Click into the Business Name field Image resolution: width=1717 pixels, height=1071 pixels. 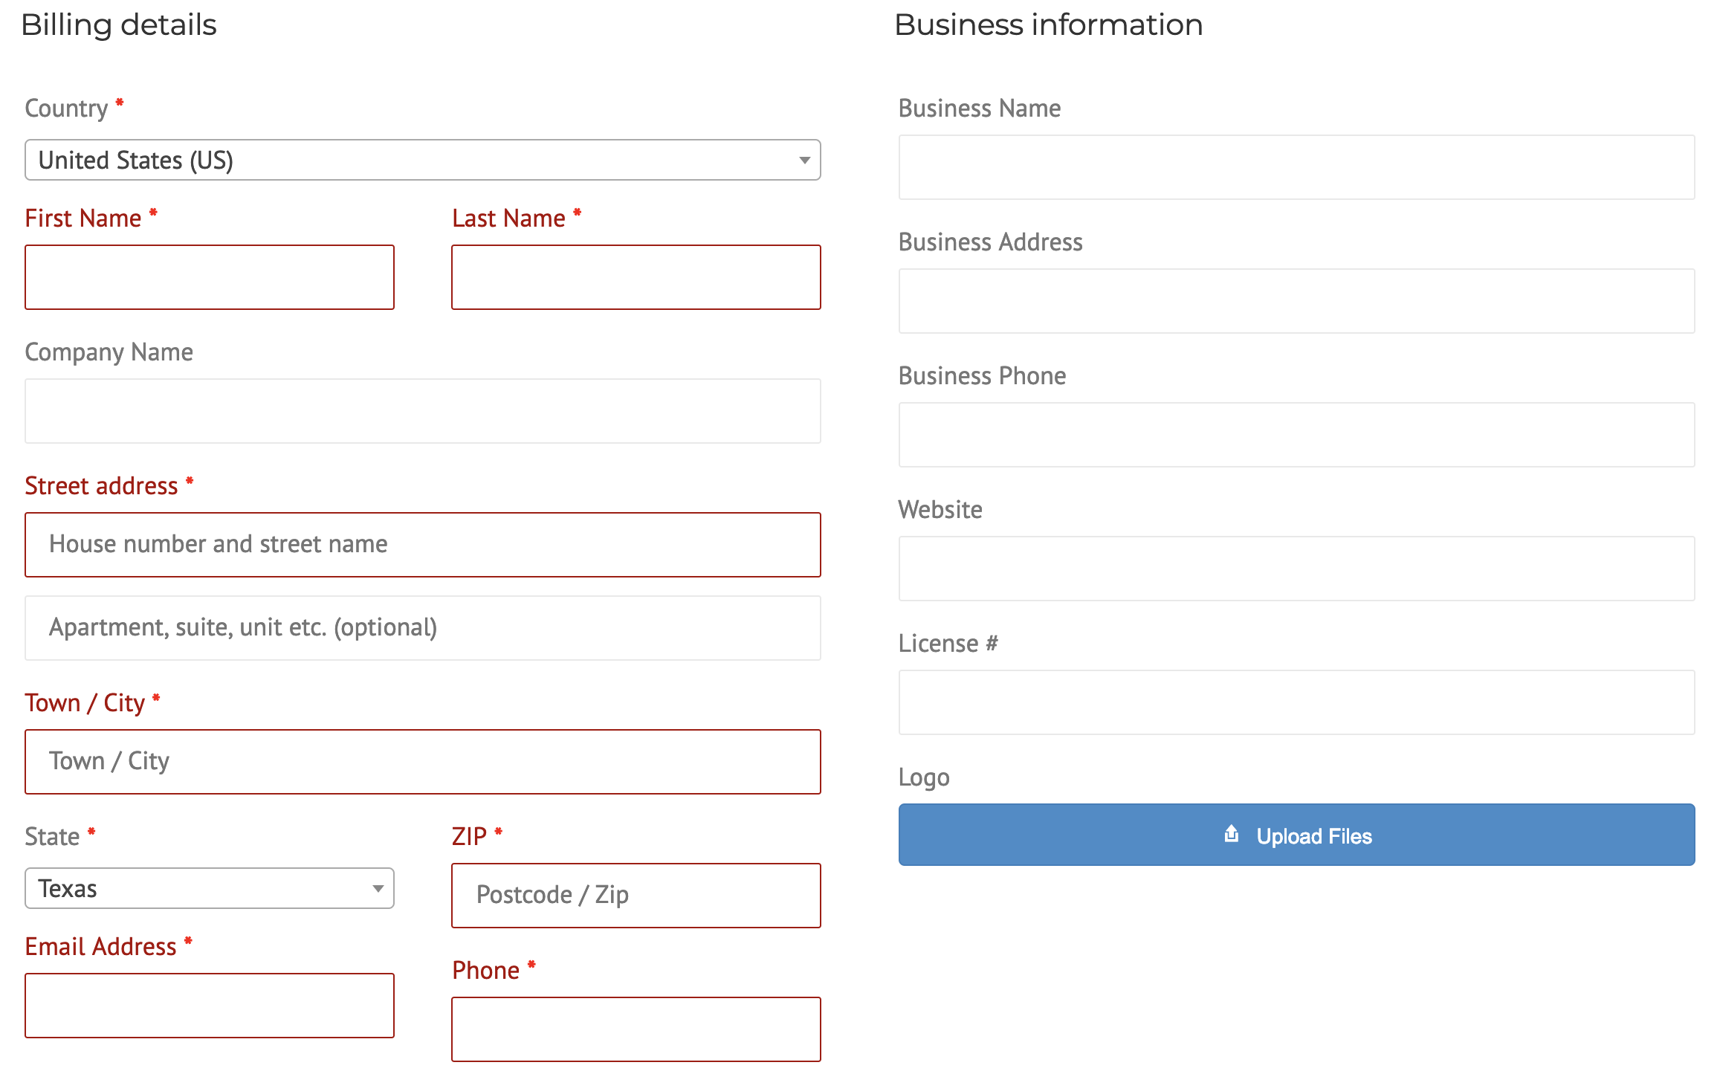tap(1296, 167)
